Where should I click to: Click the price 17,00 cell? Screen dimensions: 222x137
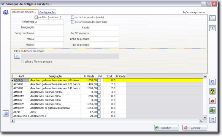point(89,112)
